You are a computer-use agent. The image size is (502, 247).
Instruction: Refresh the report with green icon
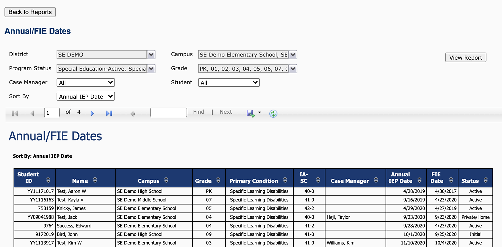pos(273,114)
